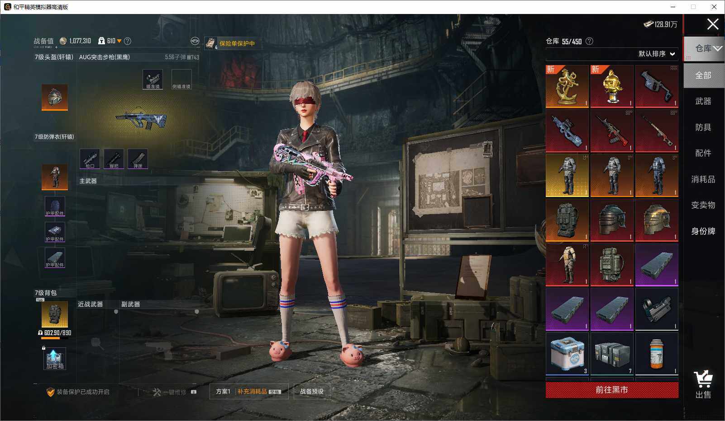Select the red dot sight warehouse item

(x=657, y=309)
